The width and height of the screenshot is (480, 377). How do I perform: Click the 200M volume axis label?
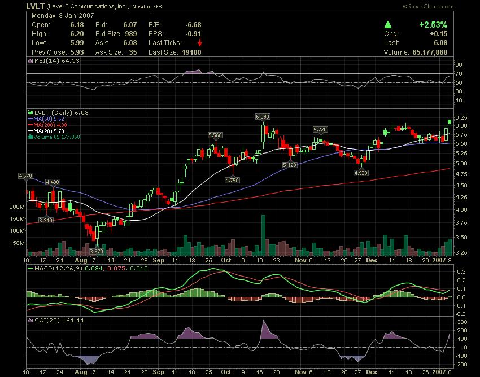(x=17, y=207)
